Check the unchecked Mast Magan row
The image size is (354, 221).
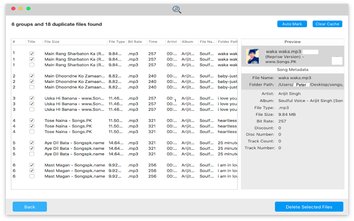tap(32, 176)
